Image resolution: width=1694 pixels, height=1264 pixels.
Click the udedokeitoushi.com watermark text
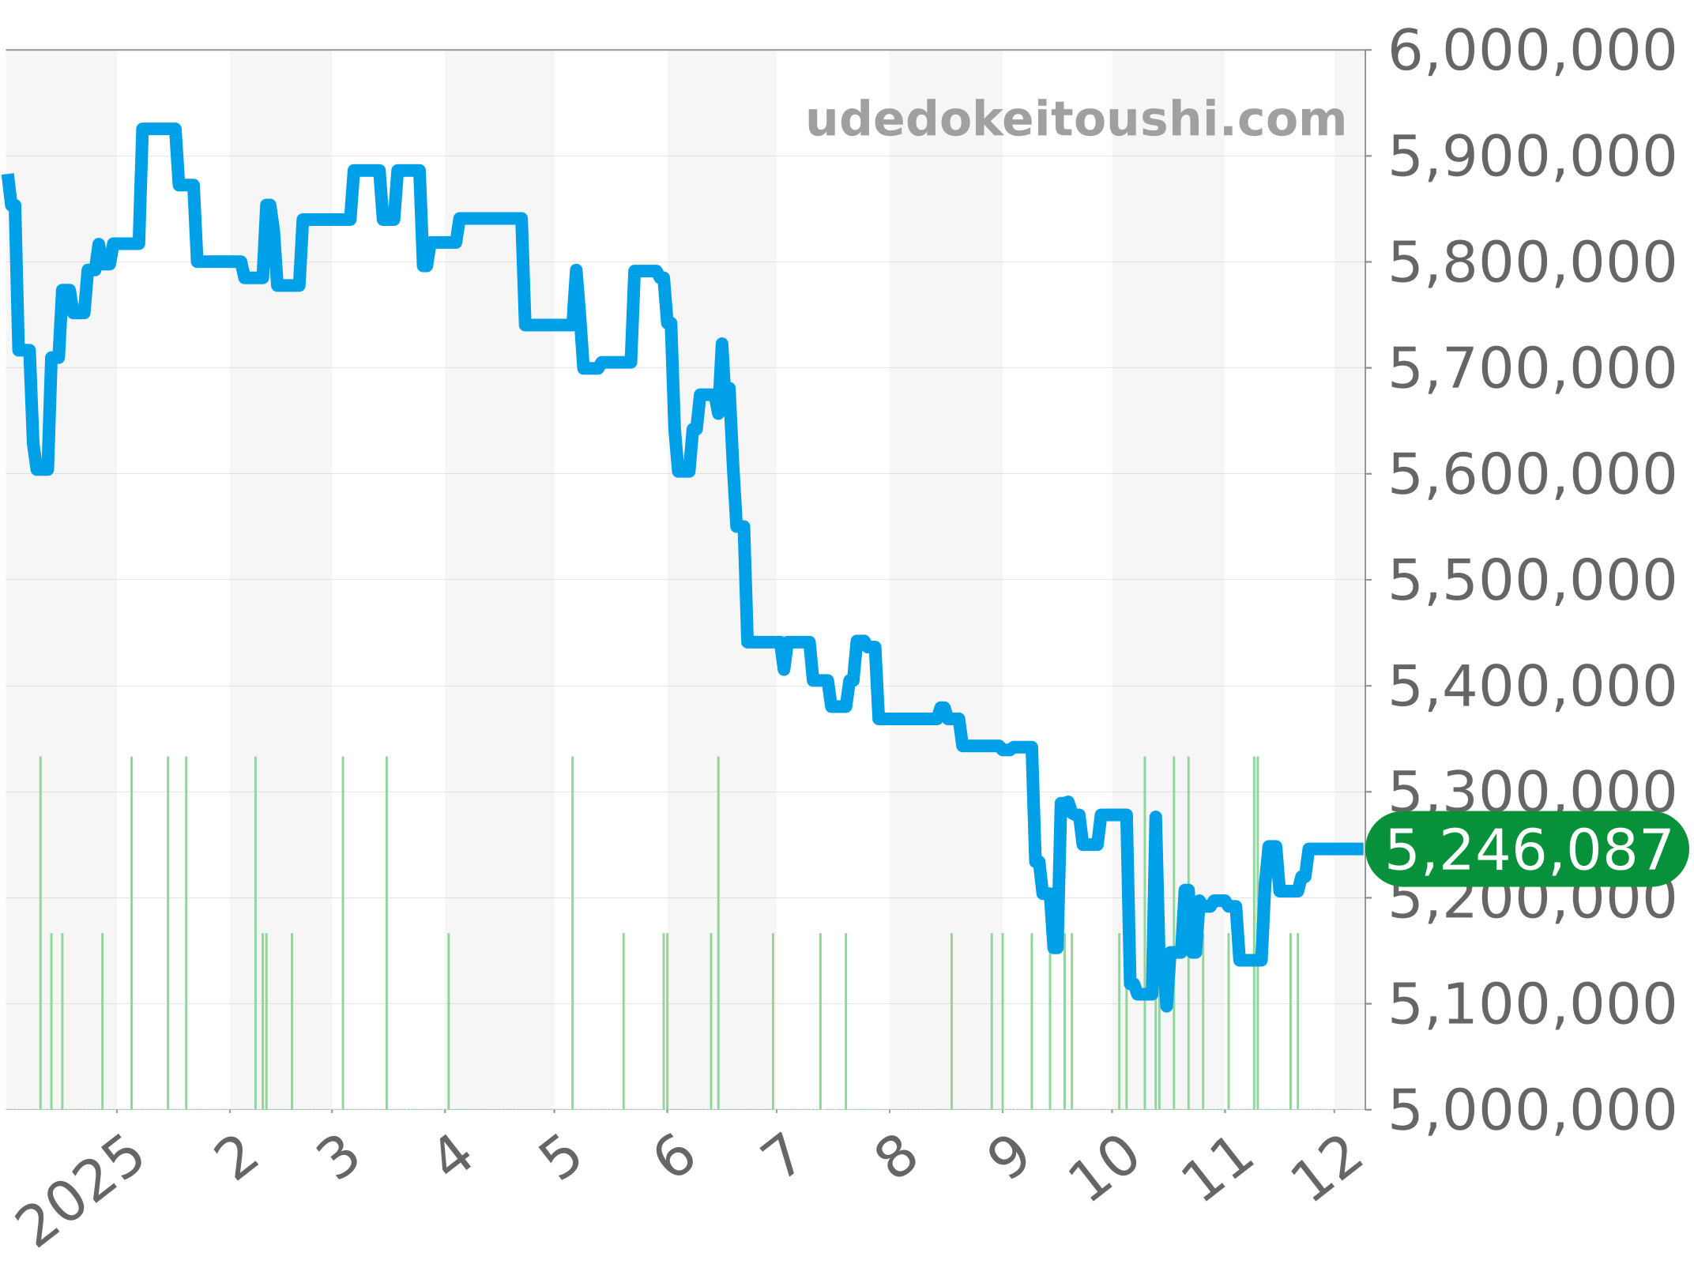(1075, 120)
